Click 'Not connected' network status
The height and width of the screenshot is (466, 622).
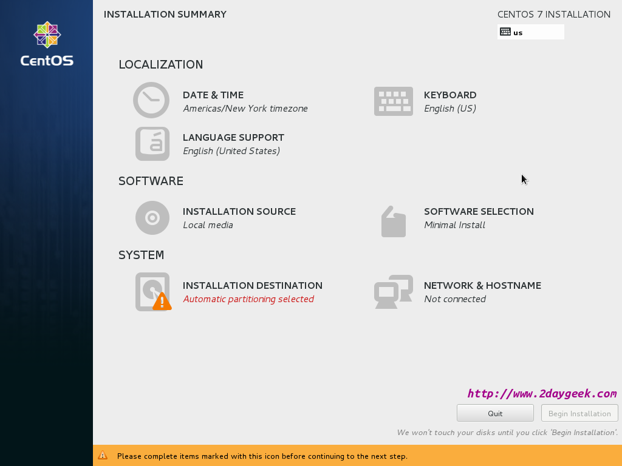point(454,299)
